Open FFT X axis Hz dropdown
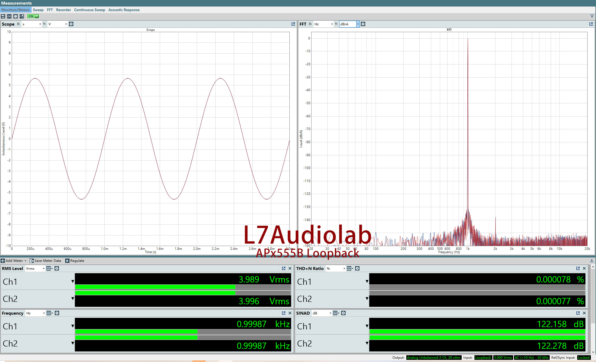 [323, 24]
